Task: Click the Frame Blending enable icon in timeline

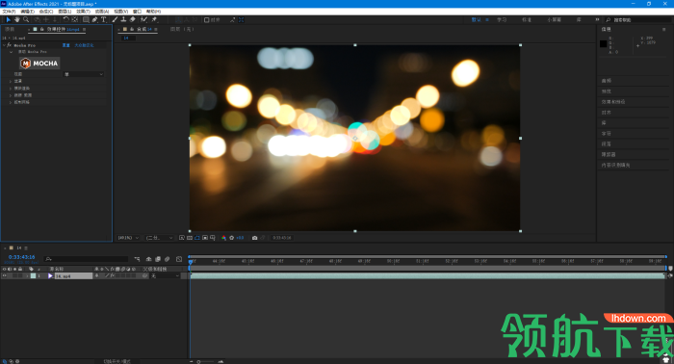Action: [158, 259]
